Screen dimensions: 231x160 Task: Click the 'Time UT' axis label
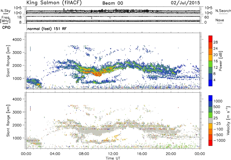coord(113,158)
